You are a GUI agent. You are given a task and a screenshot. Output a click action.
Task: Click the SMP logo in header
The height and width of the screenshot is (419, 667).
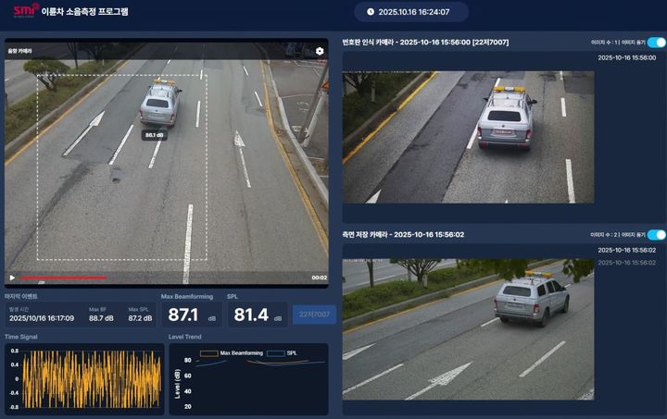(25, 11)
